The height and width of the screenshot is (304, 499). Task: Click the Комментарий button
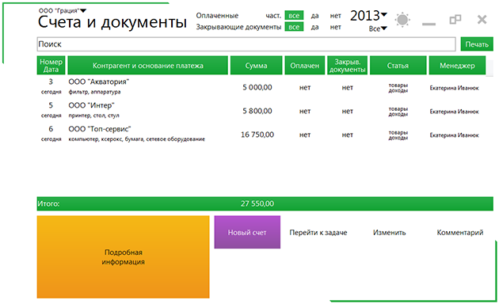click(x=460, y=233)
